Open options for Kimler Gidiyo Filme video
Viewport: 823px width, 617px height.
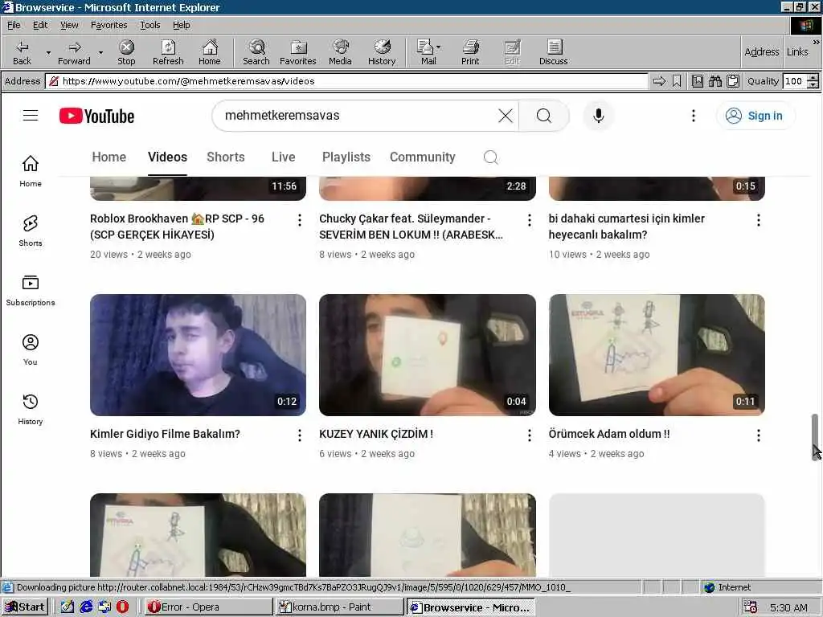pos(300,435)
